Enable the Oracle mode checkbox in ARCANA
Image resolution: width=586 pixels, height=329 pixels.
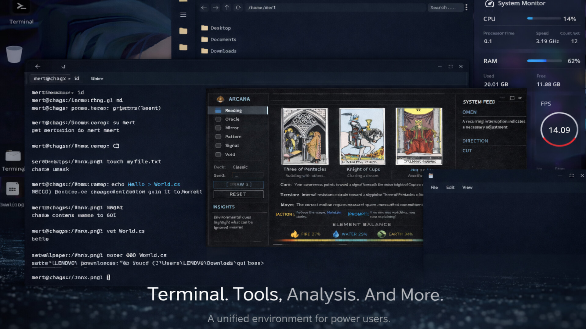pyautogui.click(x=218, y=119)
